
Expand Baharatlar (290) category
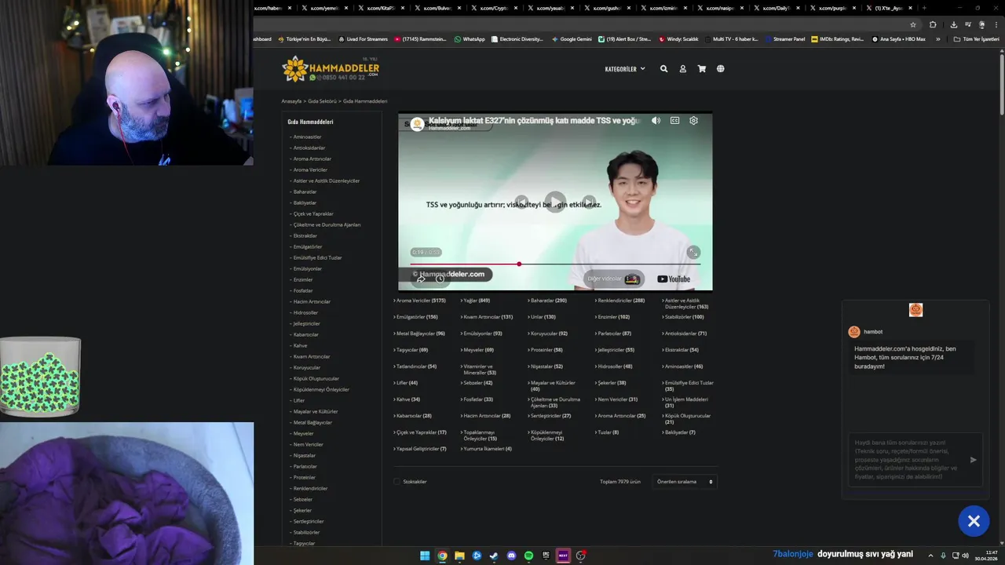(547, 301)
